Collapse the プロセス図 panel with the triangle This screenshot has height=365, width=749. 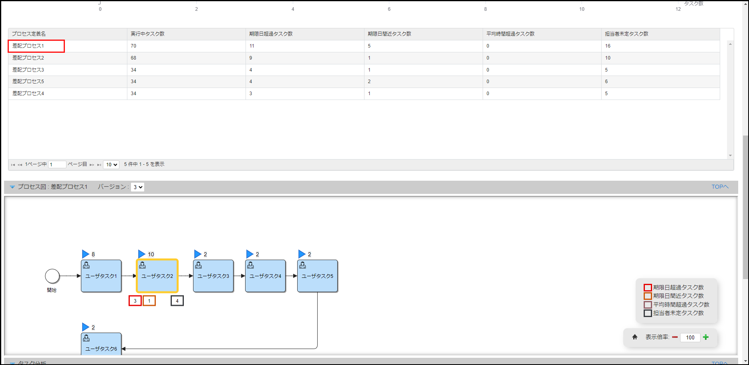pyautogui.click(x=12, y=187)
